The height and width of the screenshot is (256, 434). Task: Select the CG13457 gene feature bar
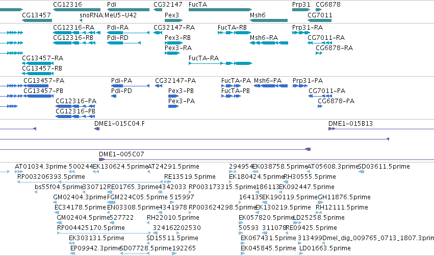pyautogui.click(x=37, y=20)
